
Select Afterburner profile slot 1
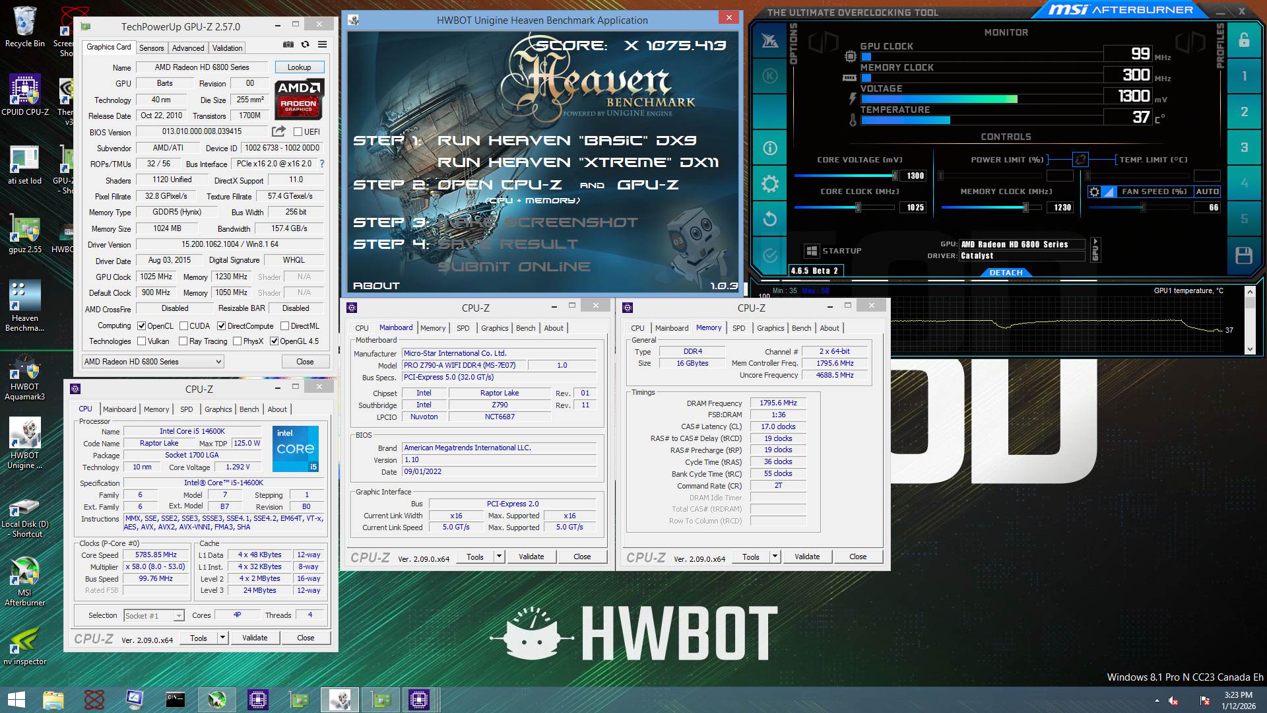point(1244,76)
